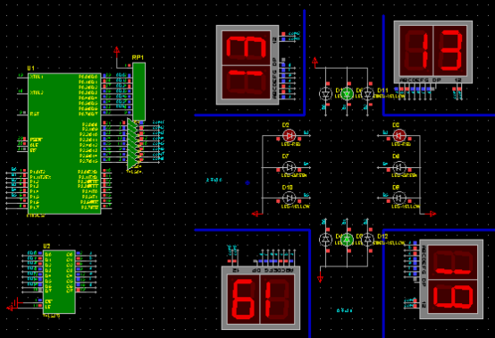Click the seven-segment display showing 13

[x=433, y=52]
